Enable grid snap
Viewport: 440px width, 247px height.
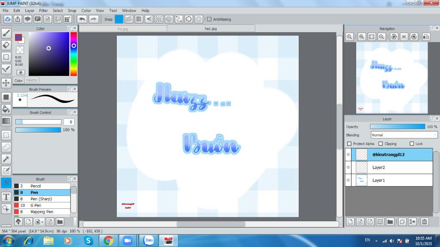click(139, 19)
